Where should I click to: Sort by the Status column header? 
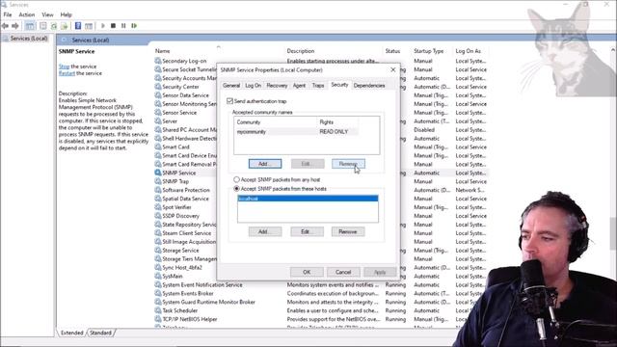click(x=392, y=51)
